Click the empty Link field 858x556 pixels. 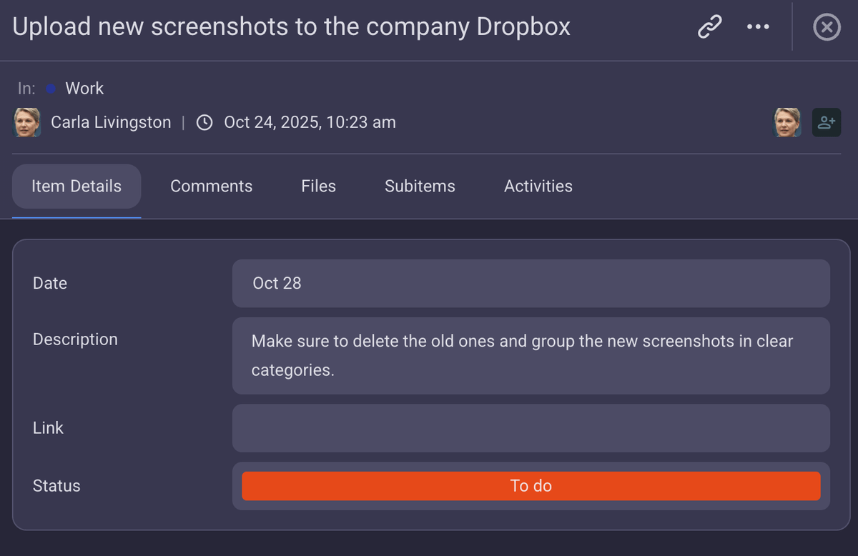click(x=531, y=428)
